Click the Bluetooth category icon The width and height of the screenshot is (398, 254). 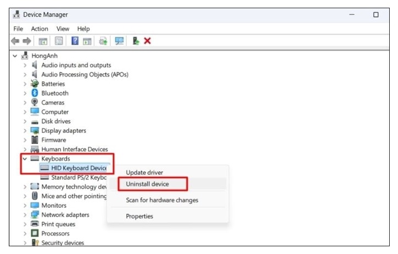pyautogui.click(x=35, y=93)
